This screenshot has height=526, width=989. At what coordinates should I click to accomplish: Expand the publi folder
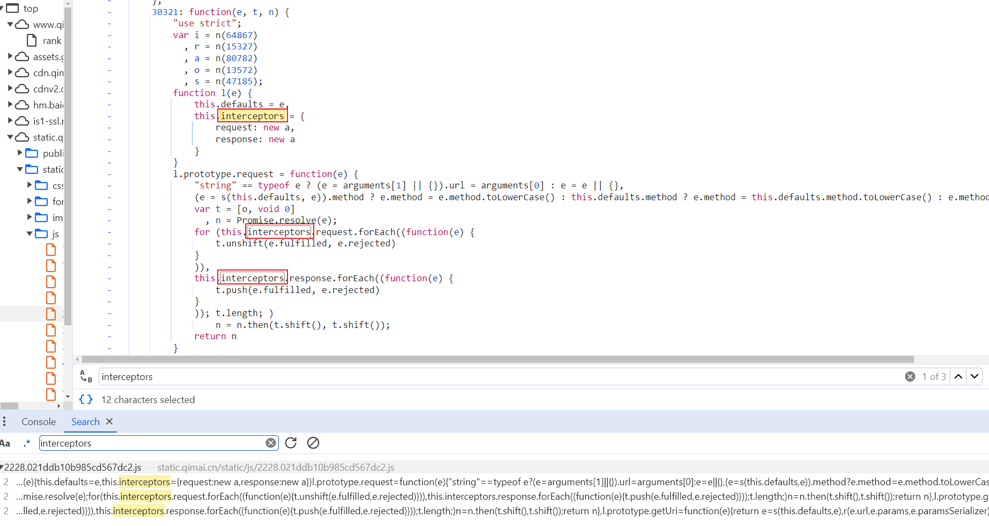click(x=20, y=153)
